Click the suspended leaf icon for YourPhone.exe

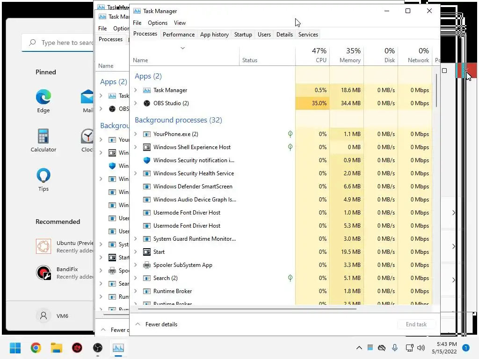click(290, 134)
